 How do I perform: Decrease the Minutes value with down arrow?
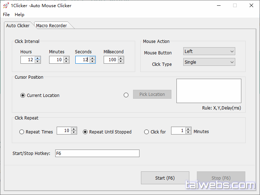66,62
